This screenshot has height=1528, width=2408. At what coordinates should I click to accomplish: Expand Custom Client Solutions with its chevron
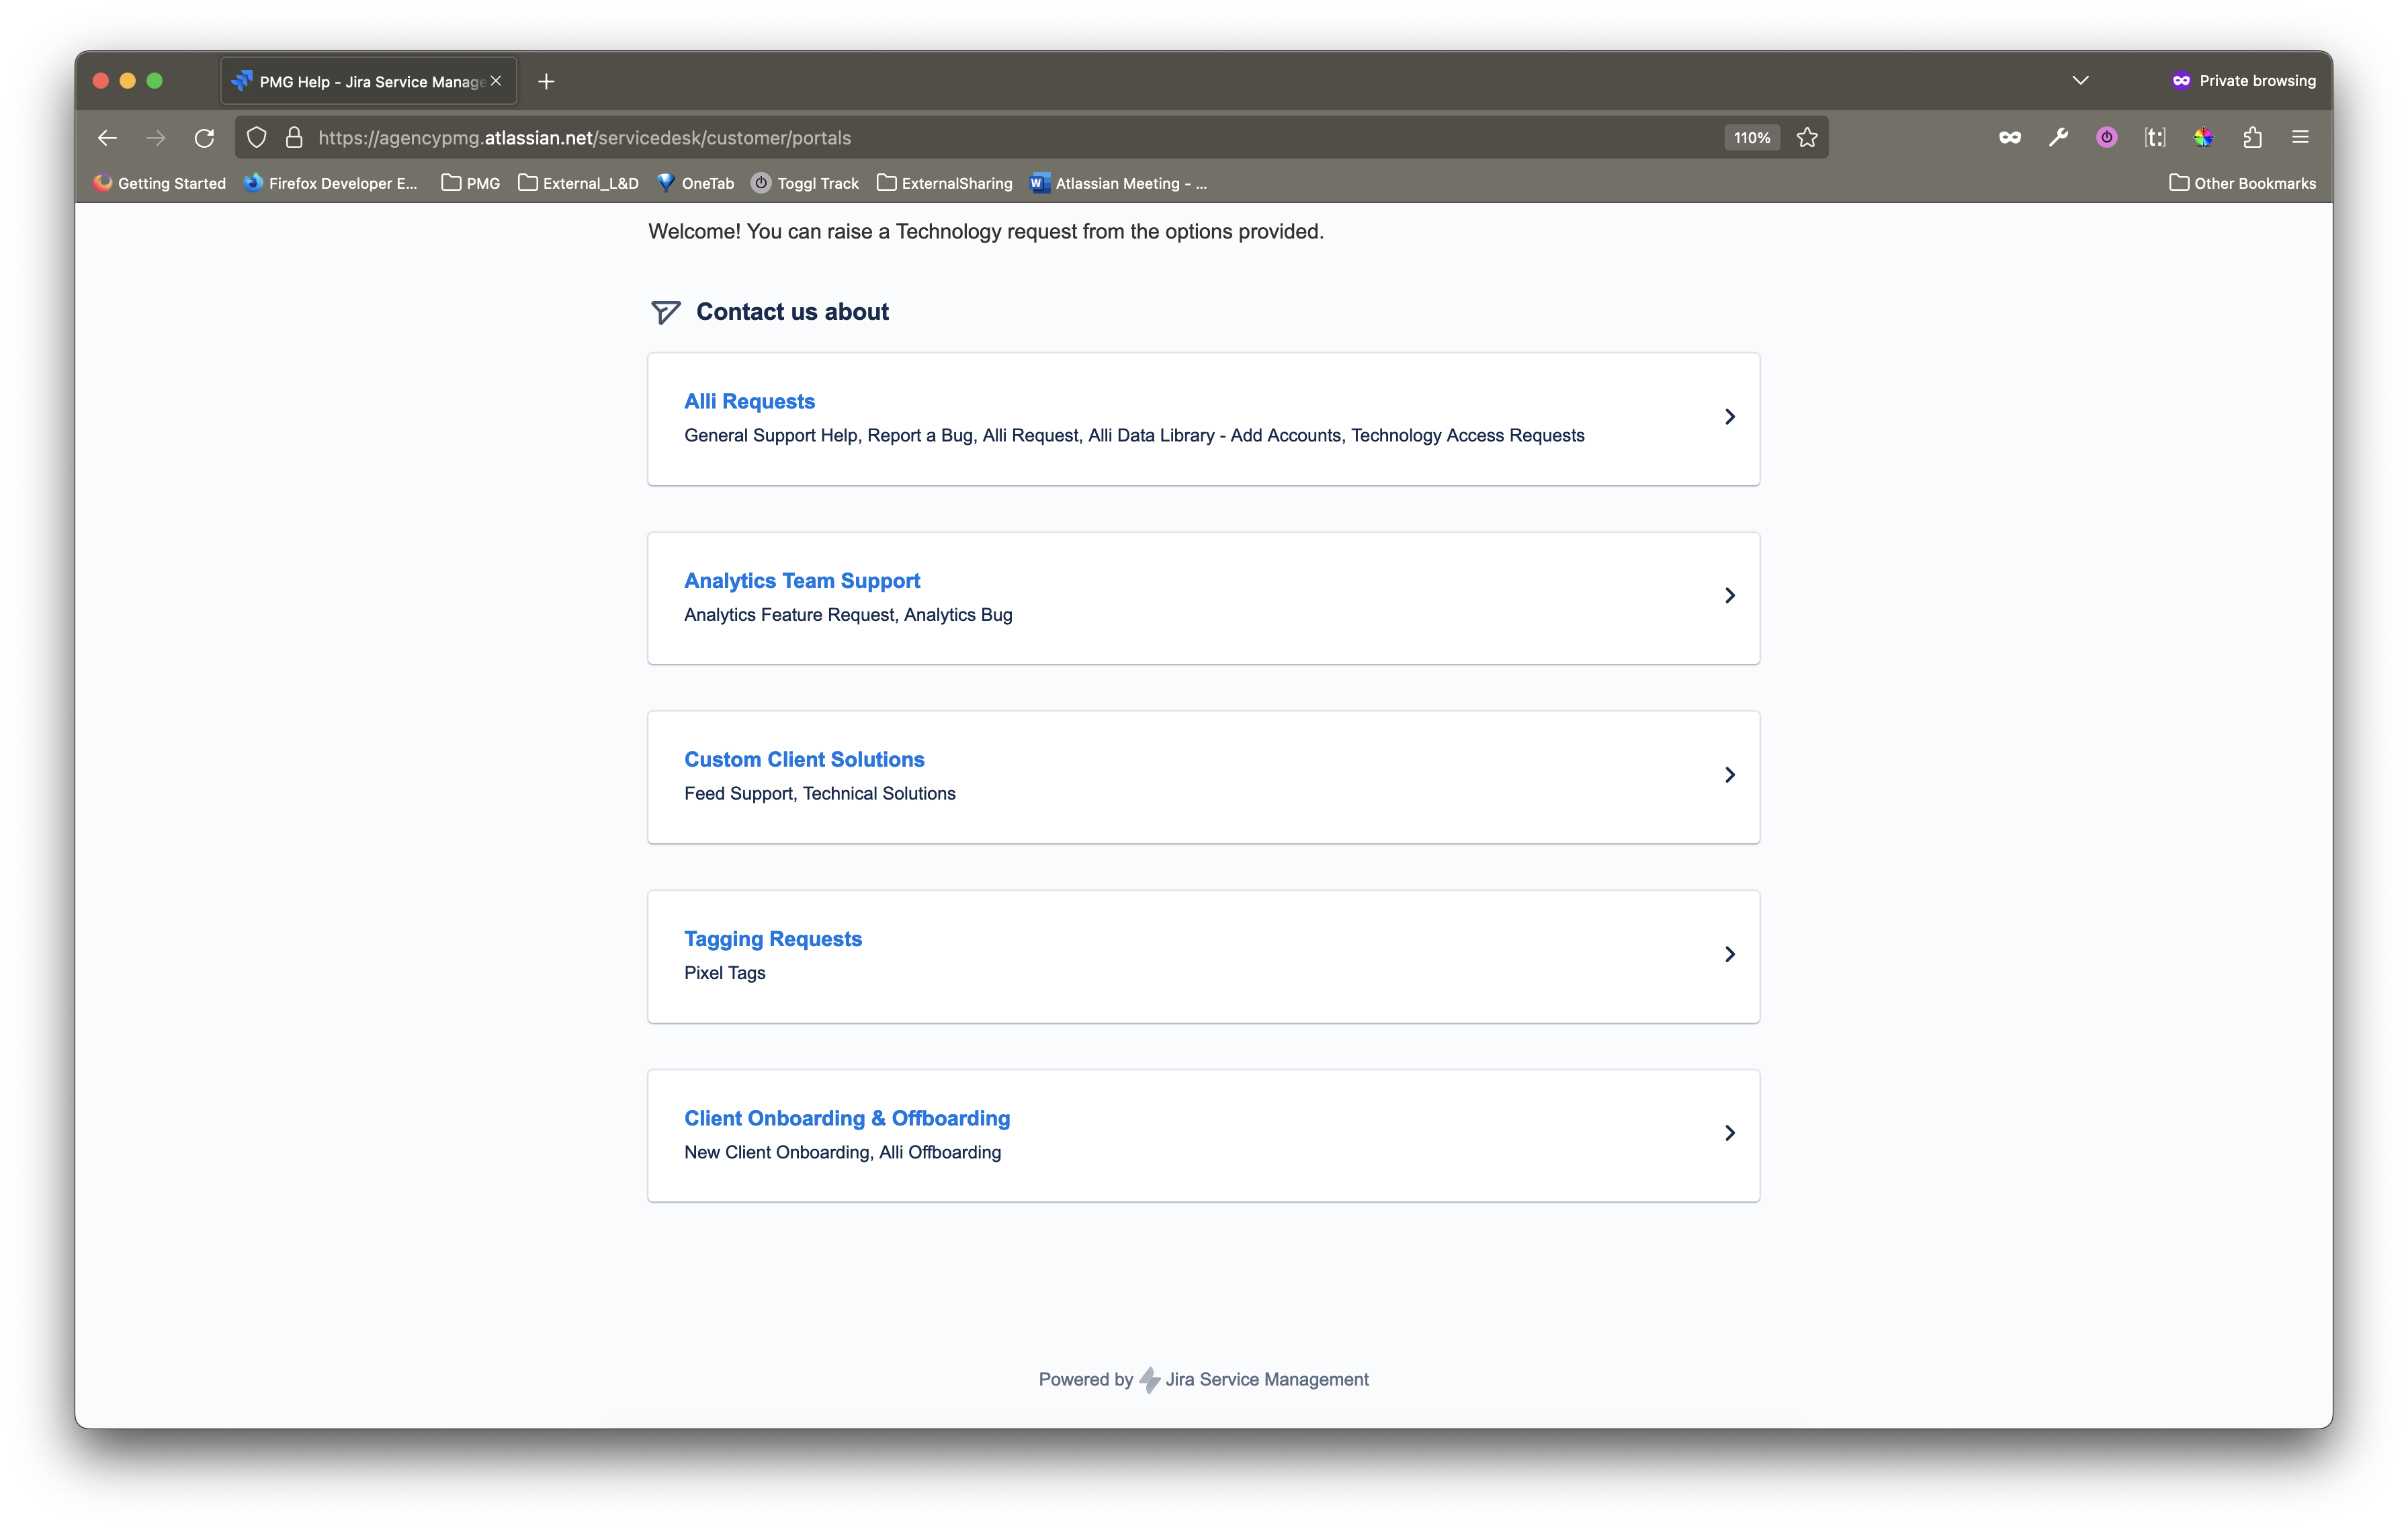(1730, 775)
